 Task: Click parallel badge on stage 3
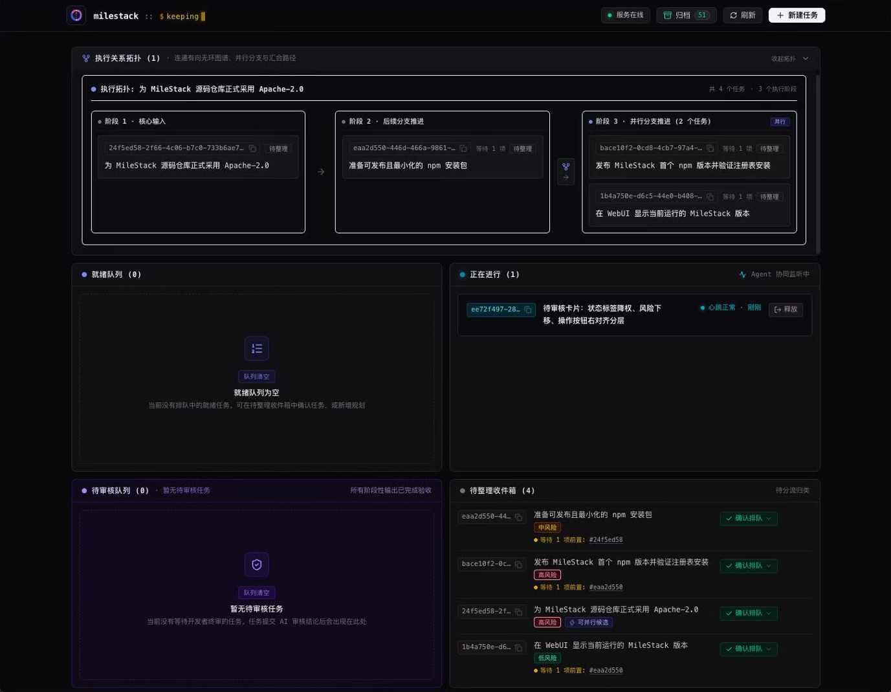[780, 122]
